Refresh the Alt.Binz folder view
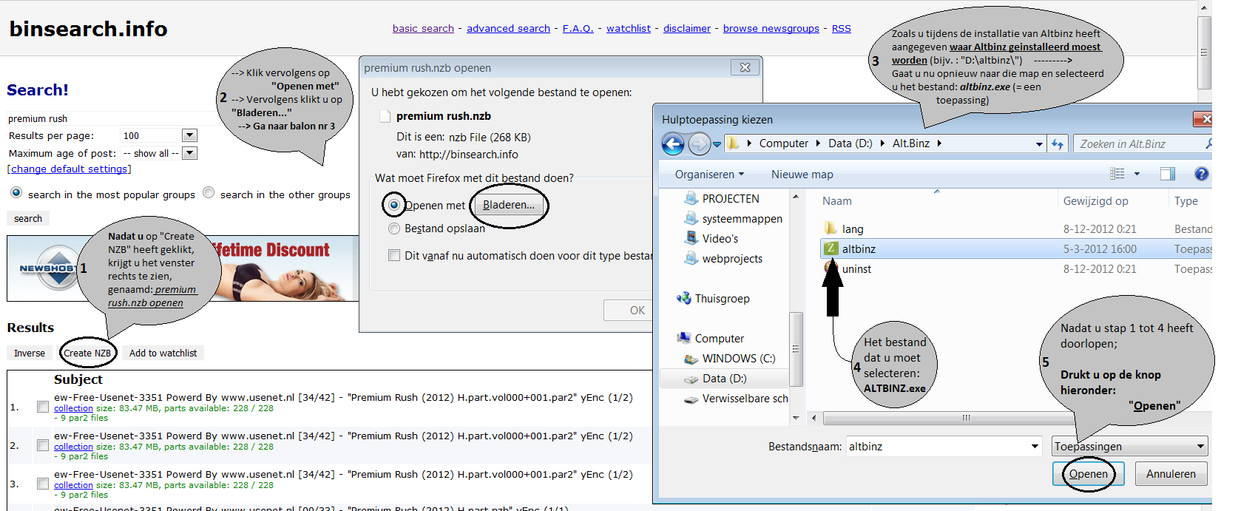Viewport: 1238px width, 511px height. point(1058,144)
